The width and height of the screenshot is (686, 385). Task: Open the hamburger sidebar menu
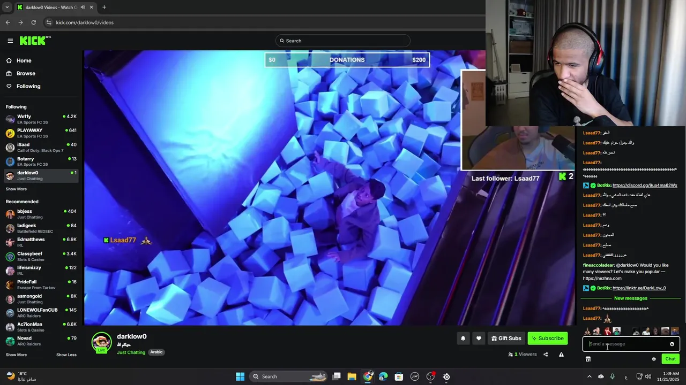[10, 41]
